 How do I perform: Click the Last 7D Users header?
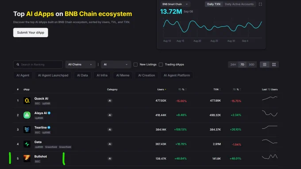270,90
